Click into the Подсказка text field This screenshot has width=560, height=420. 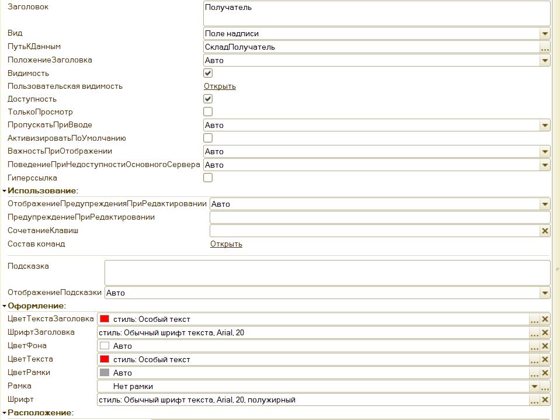[x=327, y=272]
